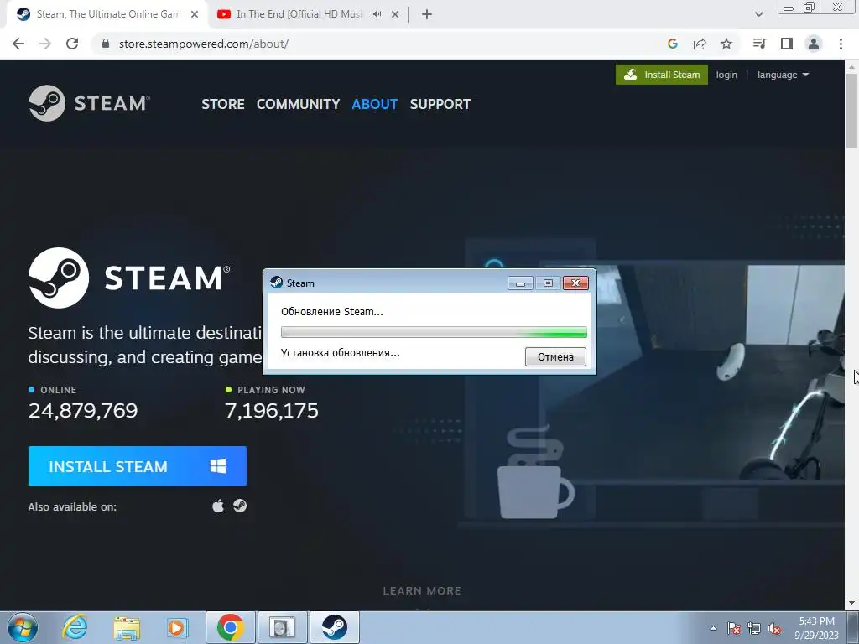The height and width of the screenshot is (644, 859).
Task: Mute audio on YouTube tab speaker icon
Action: click(377, 14)
